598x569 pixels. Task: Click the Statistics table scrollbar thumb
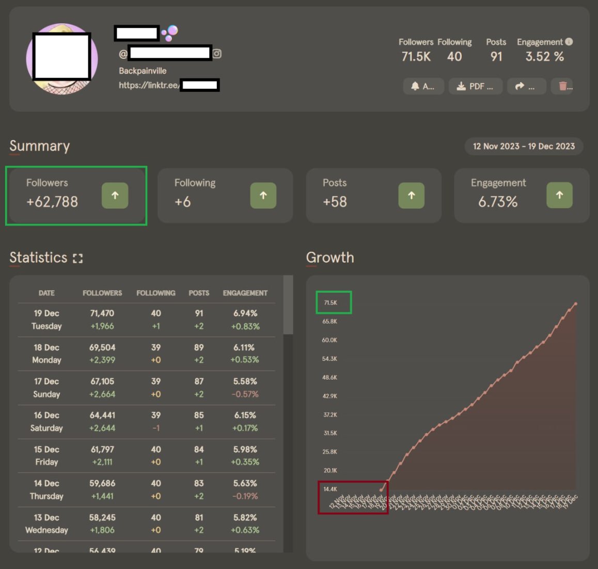(x=288, y=305)
